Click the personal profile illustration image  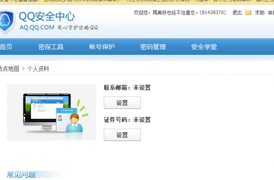coord(51,112)
